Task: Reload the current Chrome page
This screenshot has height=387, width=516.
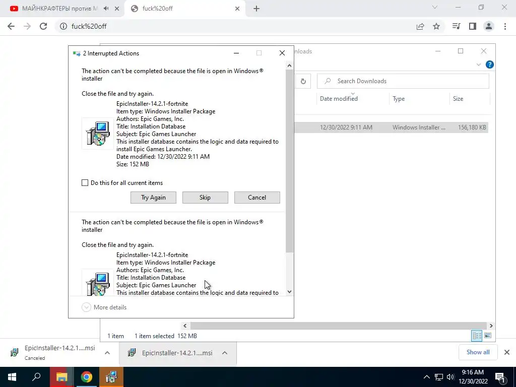Action: coord(43,26)
